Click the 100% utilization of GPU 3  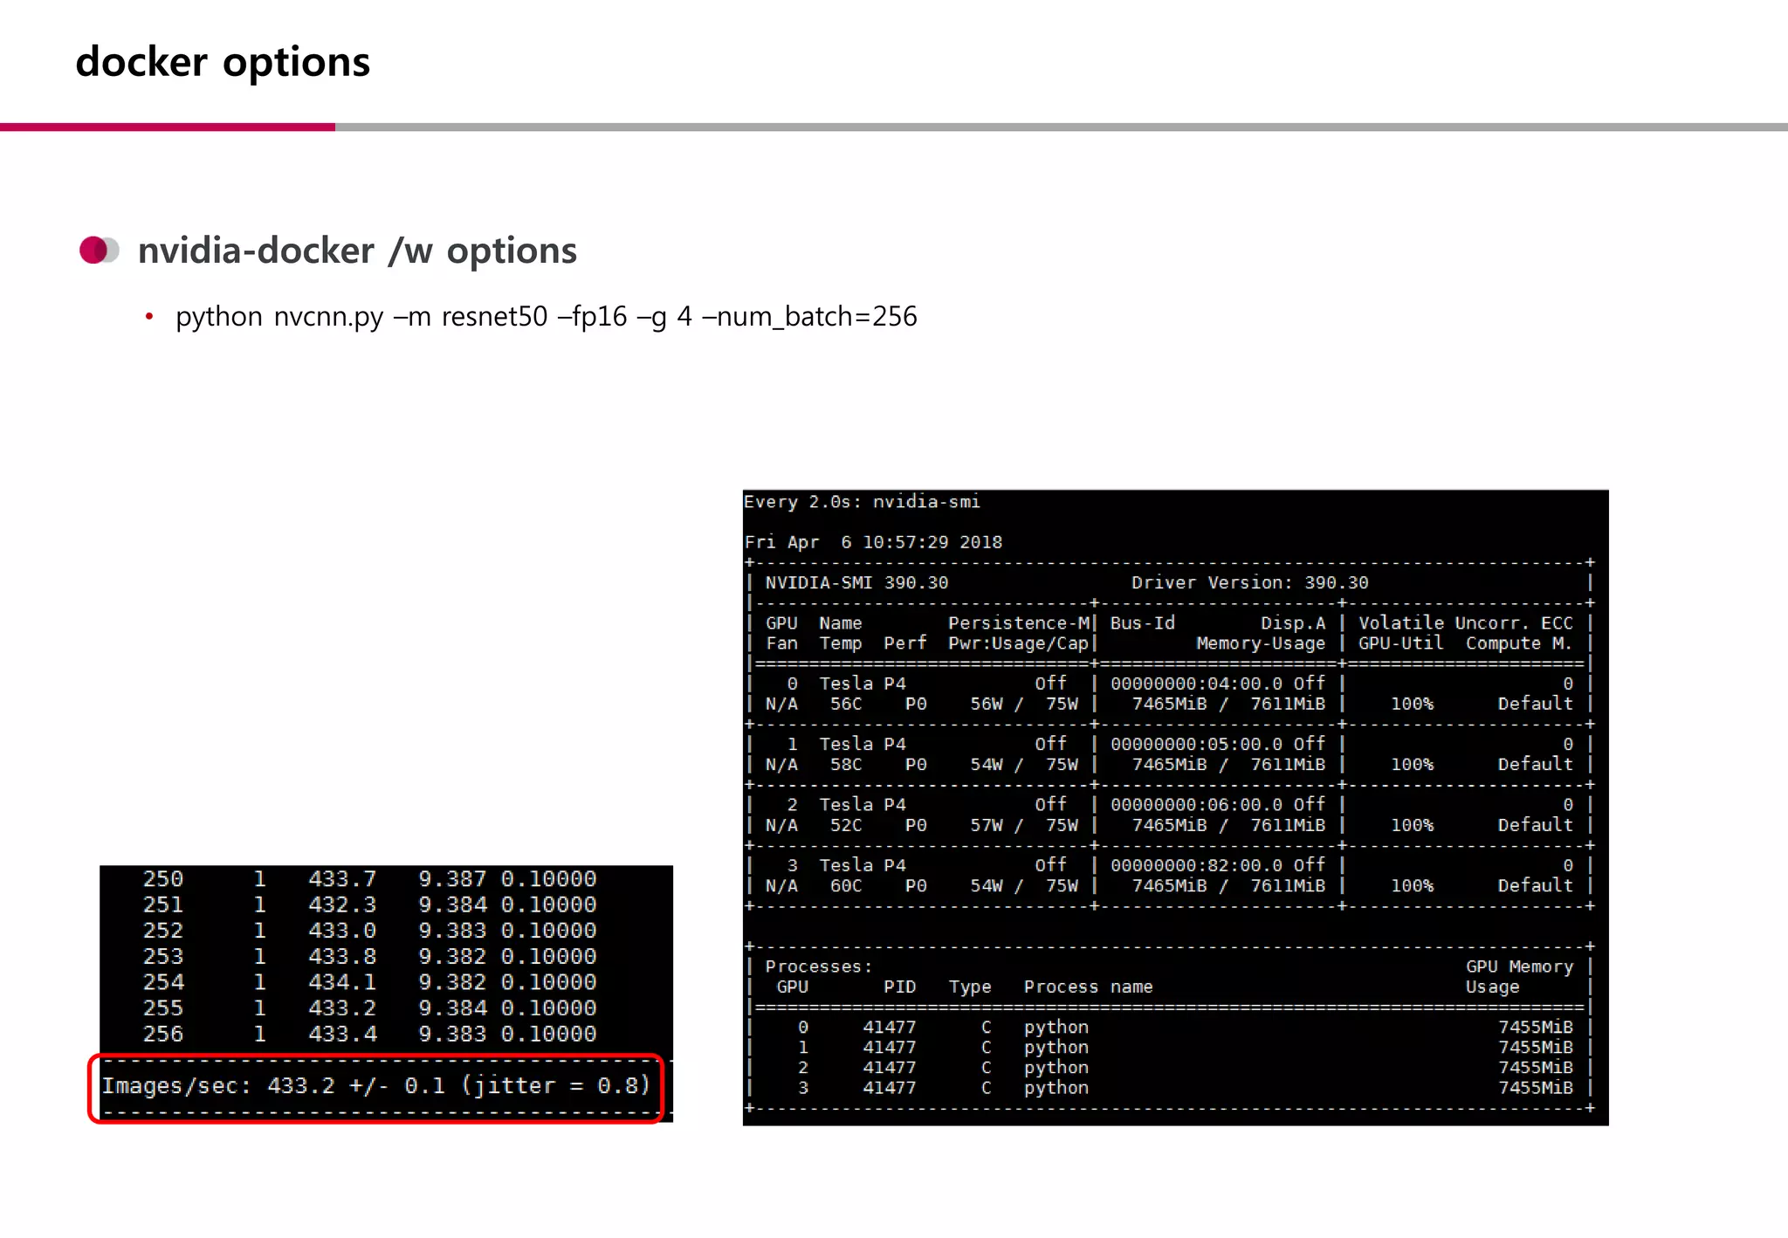pos(1412,885)
